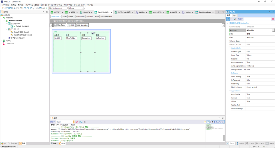Click breadcrumb scroll-right arrow button

[223, 25]
